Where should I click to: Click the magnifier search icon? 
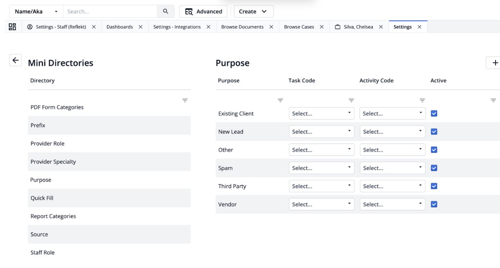point(166,12)
